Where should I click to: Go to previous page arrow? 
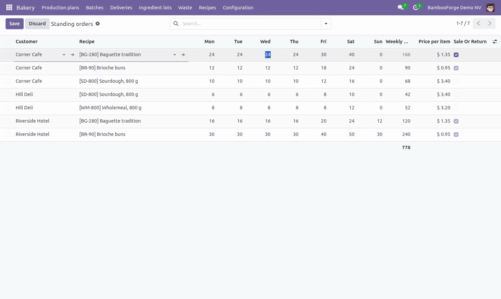click(478, 23)
